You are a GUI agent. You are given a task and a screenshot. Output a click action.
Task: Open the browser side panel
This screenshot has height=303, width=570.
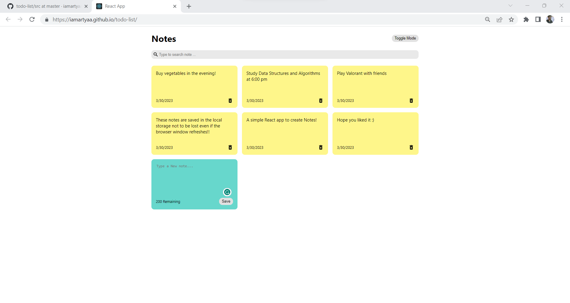[x=538, y=20]
